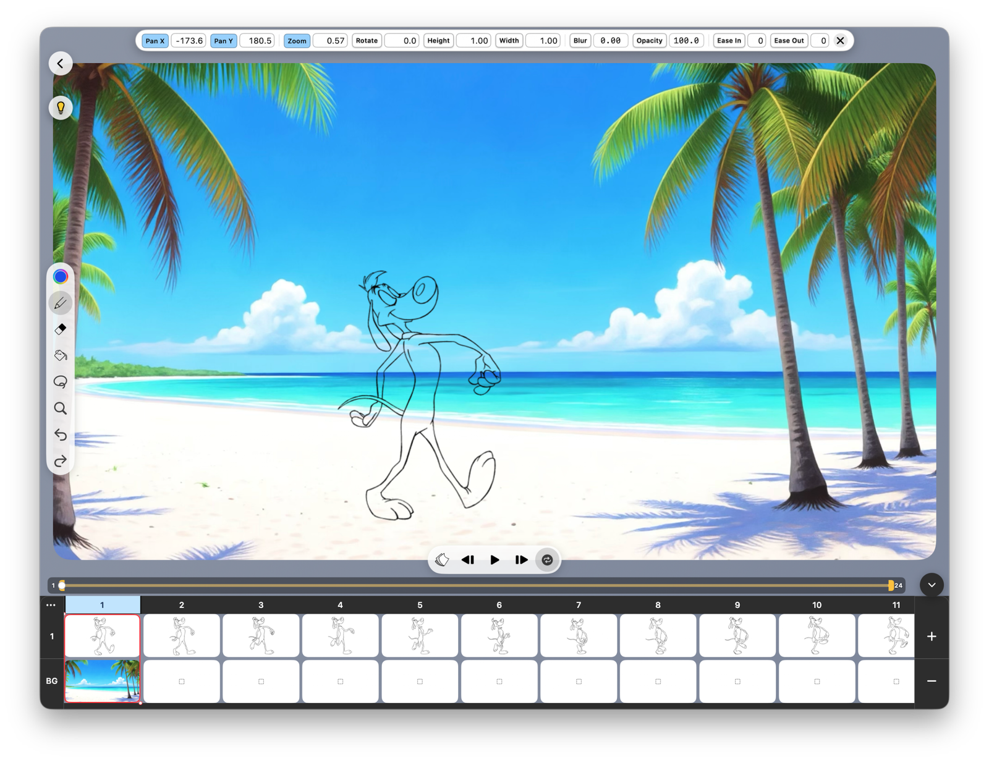Image resolution: width=989 pixels, height=762 pixels.
Task: Click the Ease Out button
Action: click(789, 41)
